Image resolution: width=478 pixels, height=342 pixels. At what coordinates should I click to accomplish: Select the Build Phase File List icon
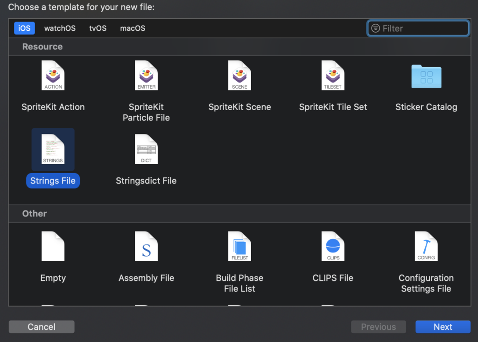pyautogui.click(x=239, y=246)
